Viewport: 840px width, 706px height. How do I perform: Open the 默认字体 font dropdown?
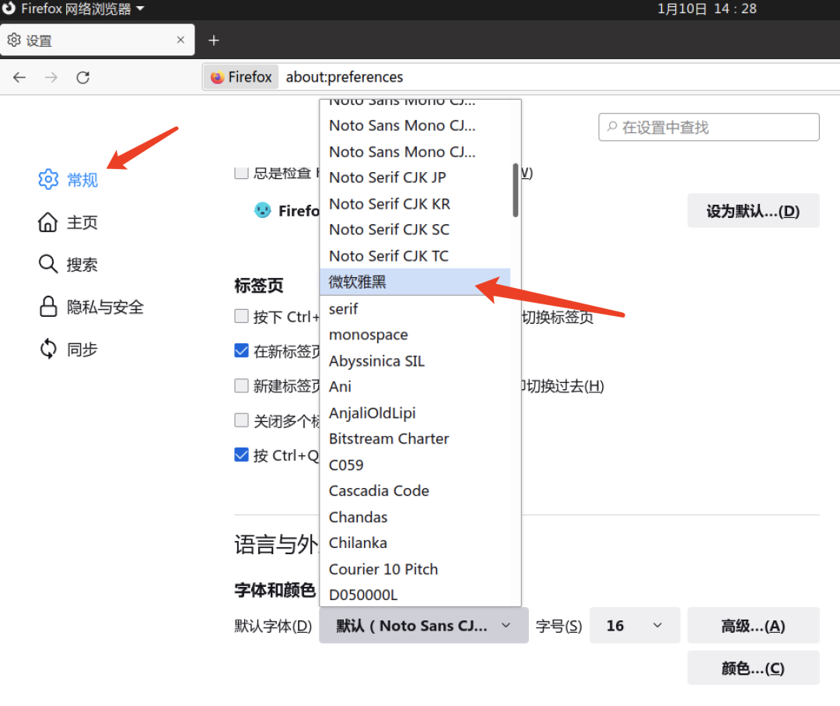tap(423, 625)
